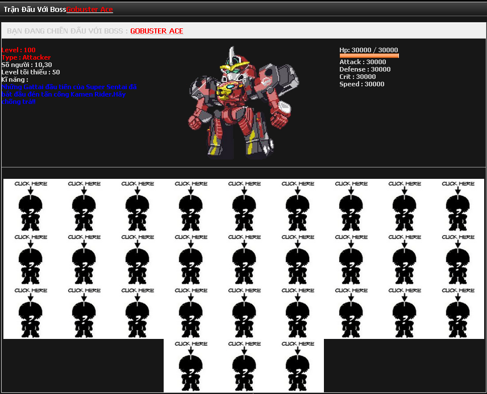The height and width of the screenshot is (394, 487).
Task: Select the 'Level : 100' red text
Action: coord(18,50)
